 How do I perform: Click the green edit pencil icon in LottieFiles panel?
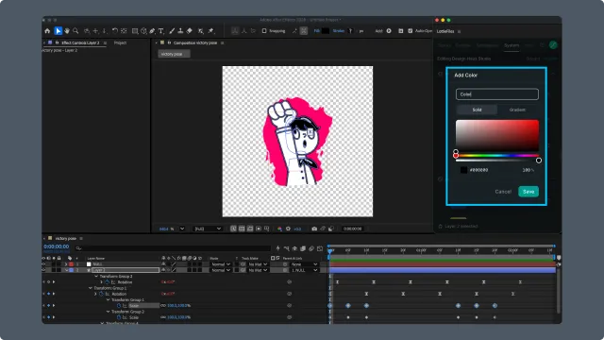pos(553,45)
